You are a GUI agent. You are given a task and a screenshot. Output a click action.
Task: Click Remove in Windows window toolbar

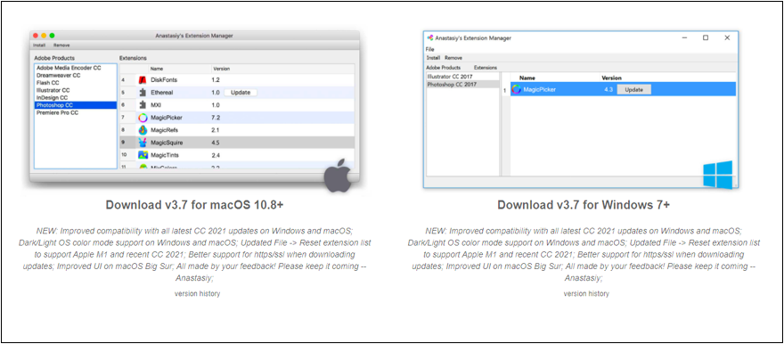453,58
